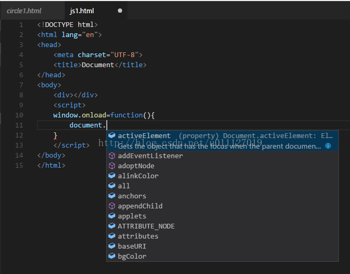
Task: Choose the 'all' autocomplete suggestion
Action: coord(124,186)
